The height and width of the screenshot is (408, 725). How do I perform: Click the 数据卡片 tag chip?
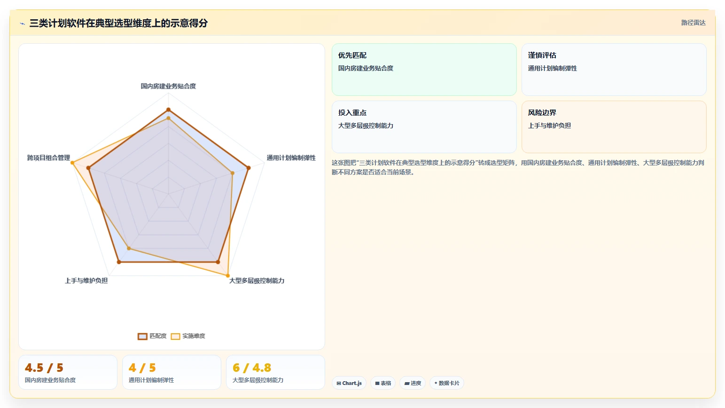[x=447, y=383]
